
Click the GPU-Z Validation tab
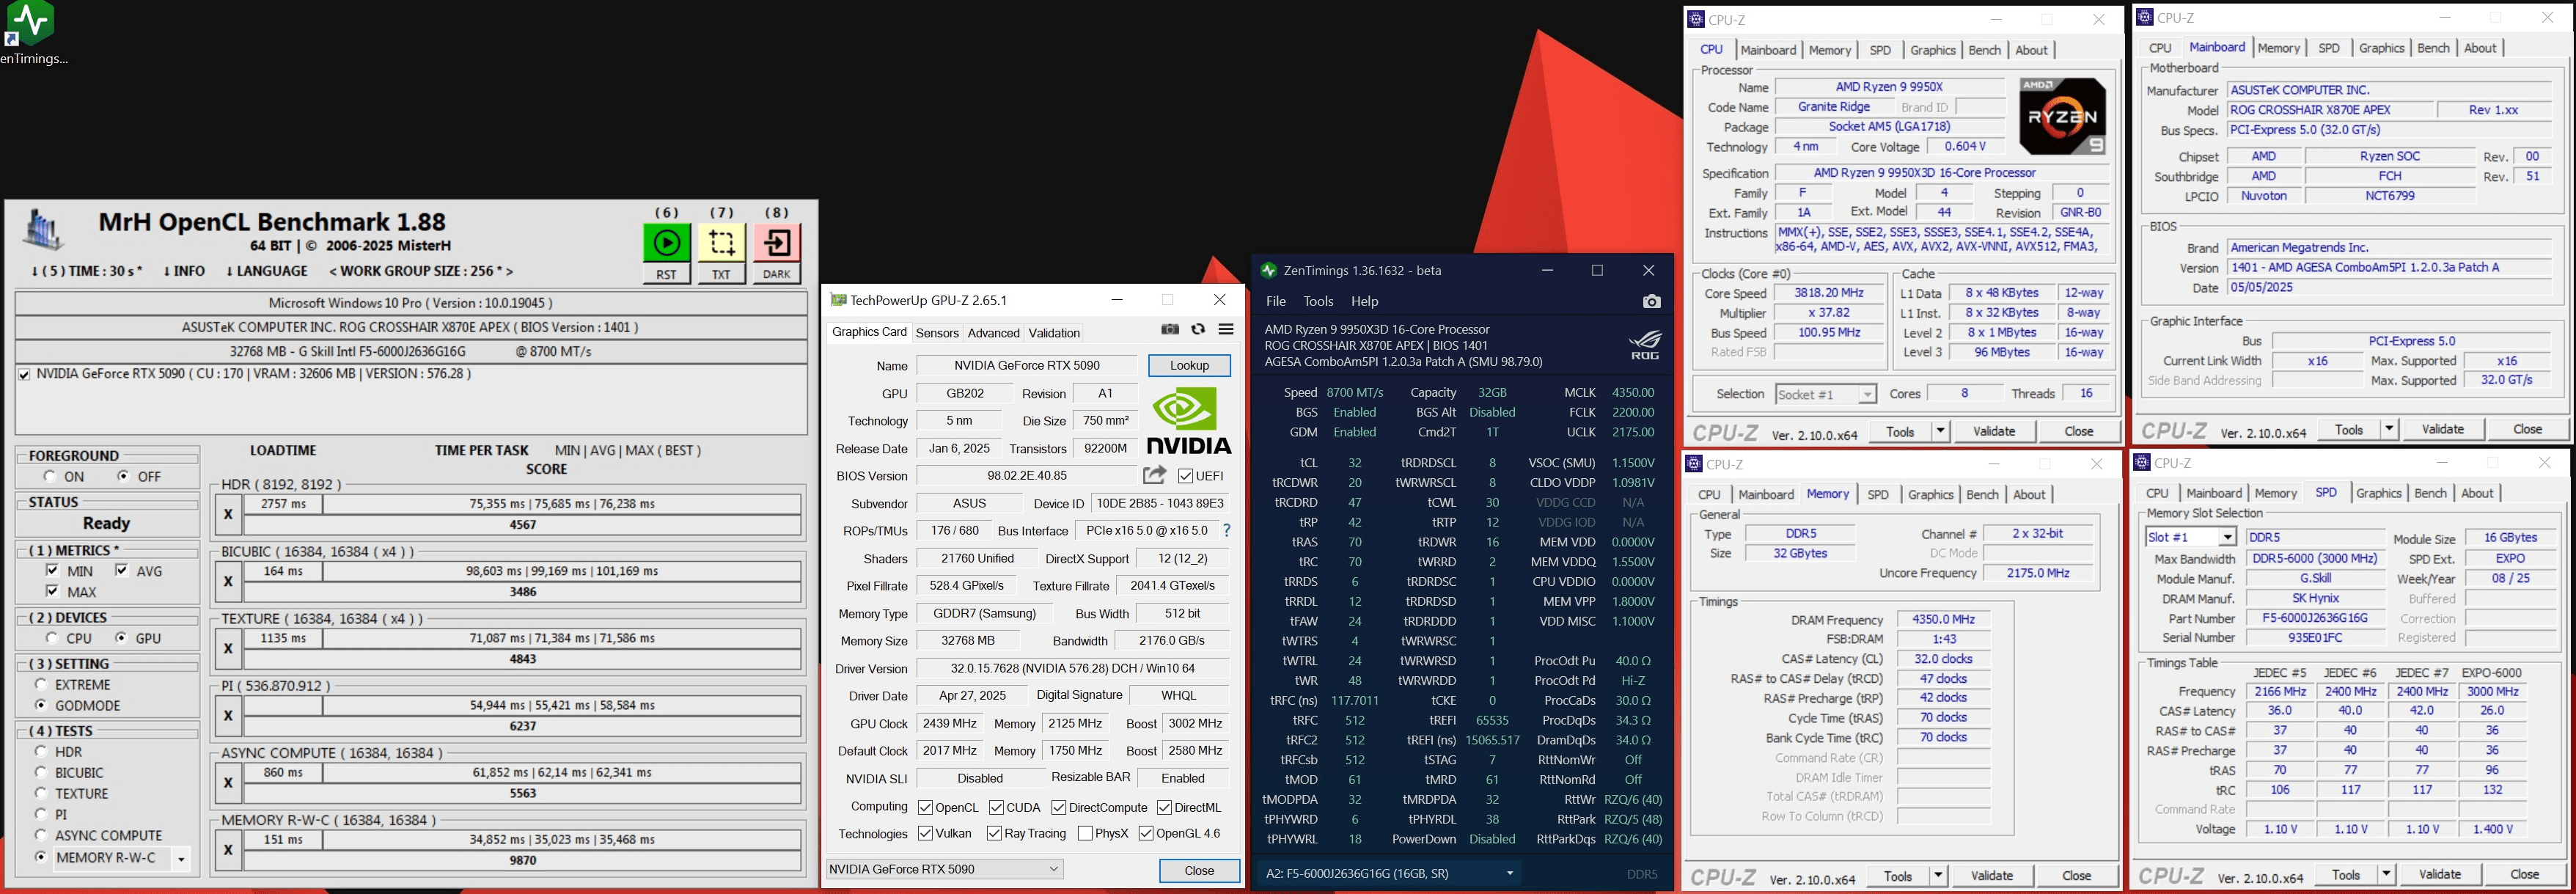[x=1054, y=333]
